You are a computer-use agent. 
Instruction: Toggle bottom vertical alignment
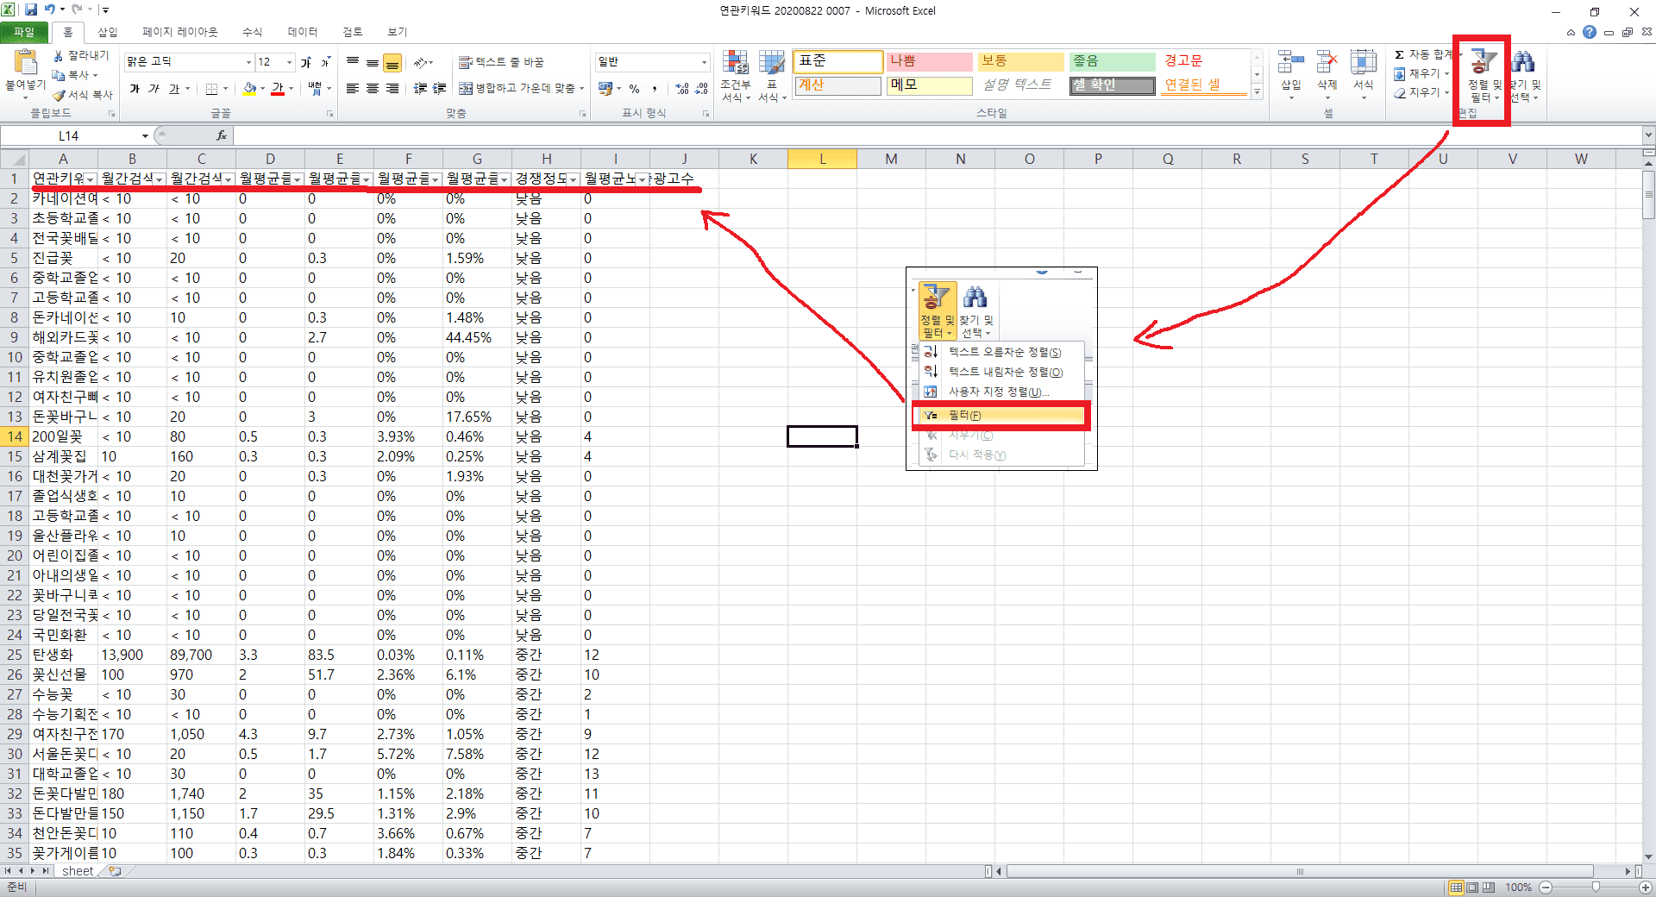[392, 63]
